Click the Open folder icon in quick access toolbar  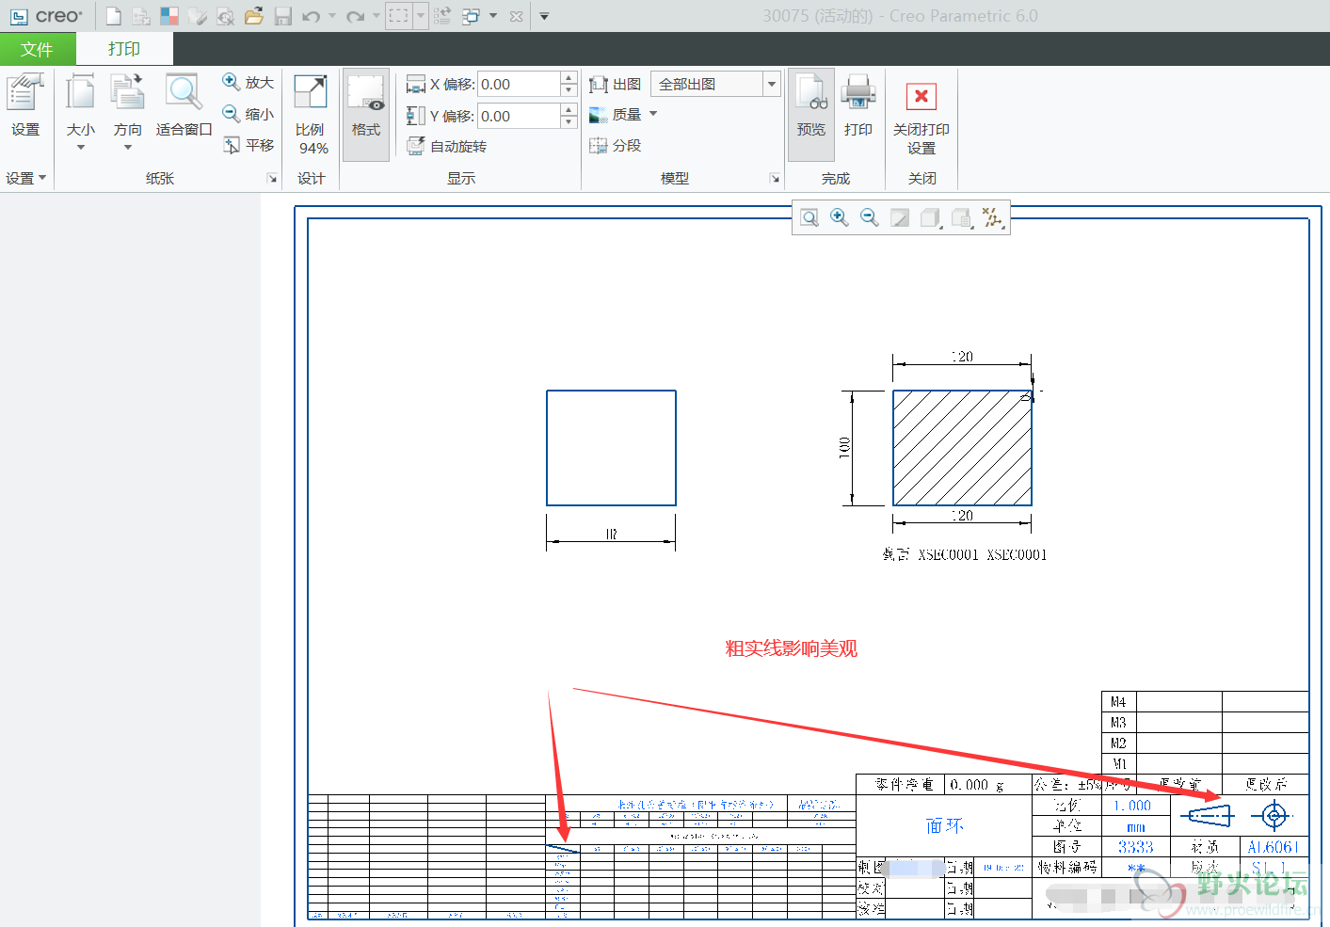[253, 16]
